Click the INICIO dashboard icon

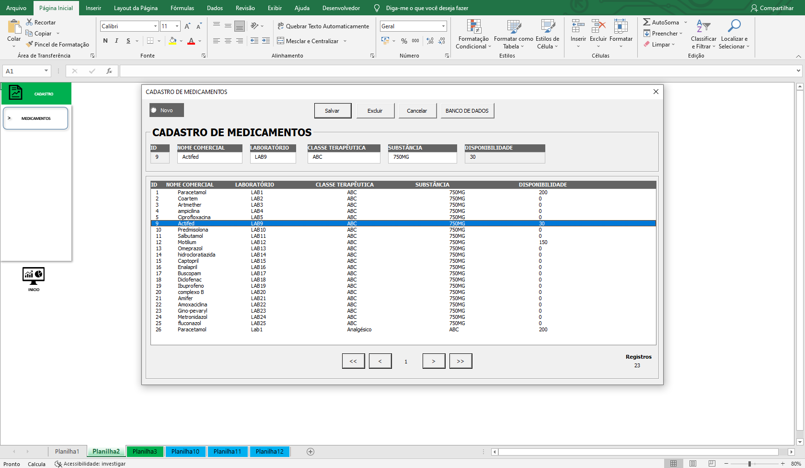tap(34, 276)
